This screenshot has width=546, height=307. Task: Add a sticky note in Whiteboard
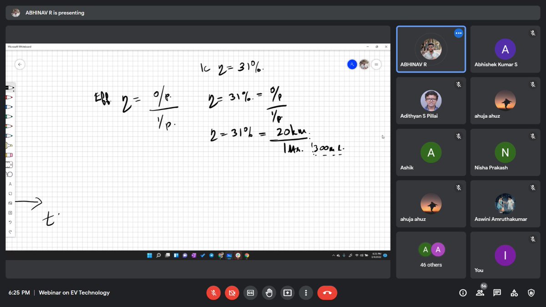click(10, 193)
